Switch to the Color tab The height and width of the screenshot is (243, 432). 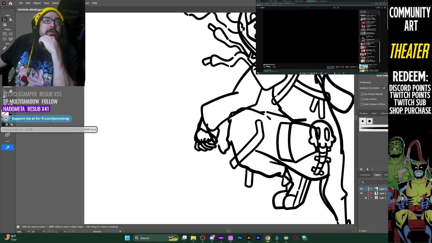374,113
